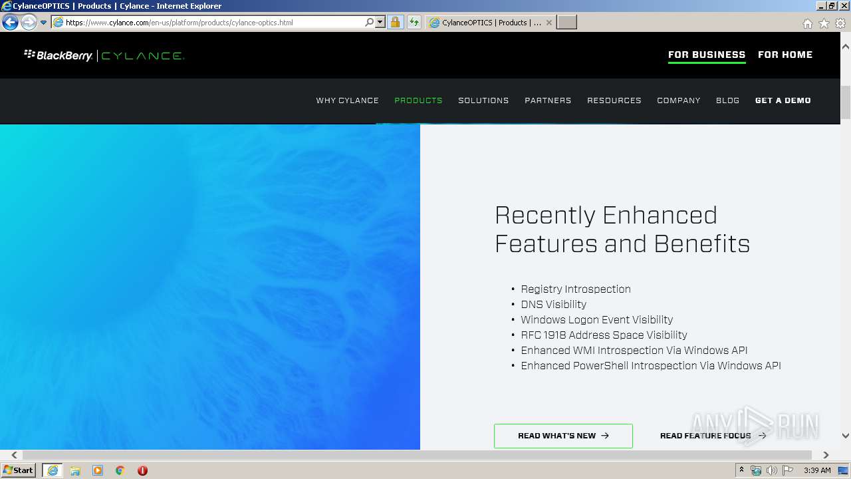Click the 'Recently Enhanced Features and Benefits' heading
This screenshot has width=851, height=479.
click(622, 230)
